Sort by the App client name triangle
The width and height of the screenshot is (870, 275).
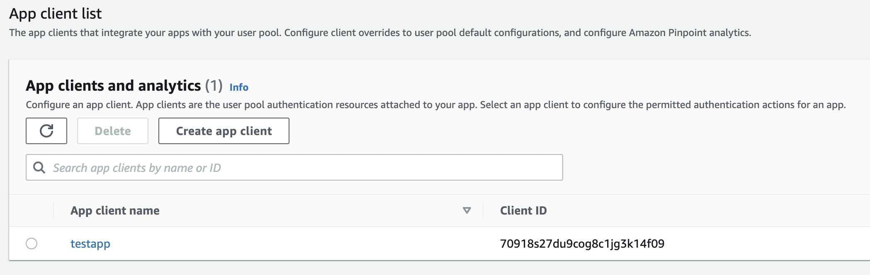(467, 210)
